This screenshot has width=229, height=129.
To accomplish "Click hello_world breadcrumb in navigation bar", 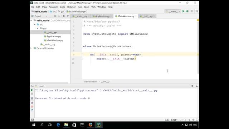I will coord(39,11).
